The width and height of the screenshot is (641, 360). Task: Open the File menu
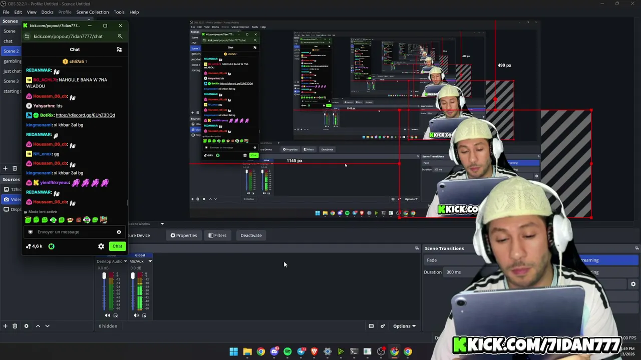[6, 12]
